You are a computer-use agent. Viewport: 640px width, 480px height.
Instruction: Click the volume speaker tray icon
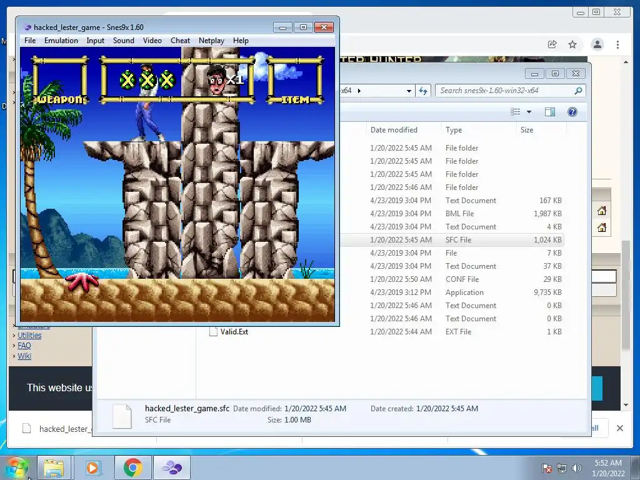tap(576, 468)
